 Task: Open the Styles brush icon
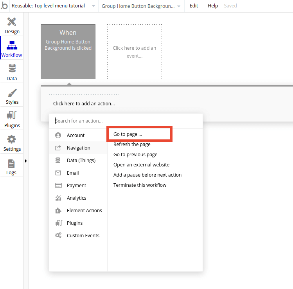[x=12, y=93]
